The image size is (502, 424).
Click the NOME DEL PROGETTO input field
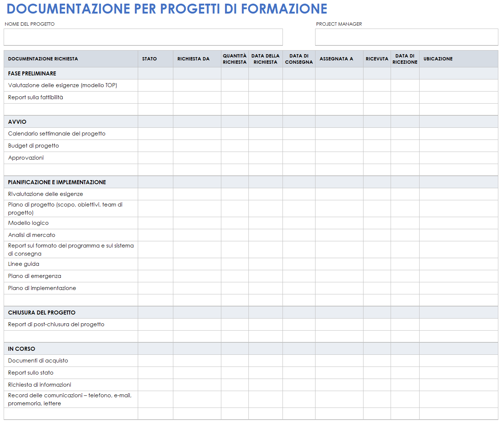[x=143, y=37]
